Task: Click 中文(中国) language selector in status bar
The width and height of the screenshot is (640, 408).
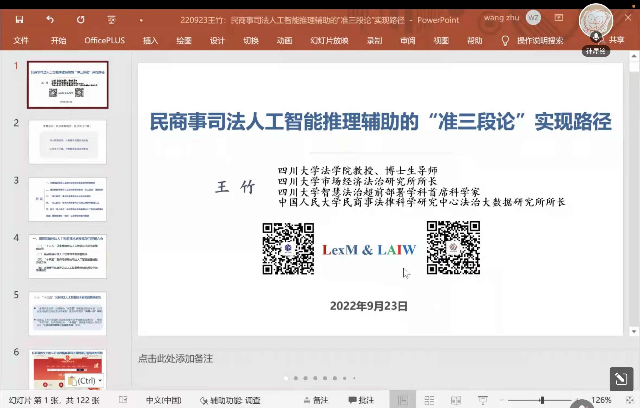Action: point(164,400)
